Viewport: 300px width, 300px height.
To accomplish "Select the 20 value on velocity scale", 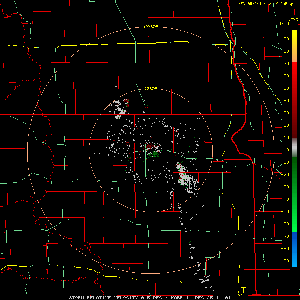I will [x=286, y=125].
